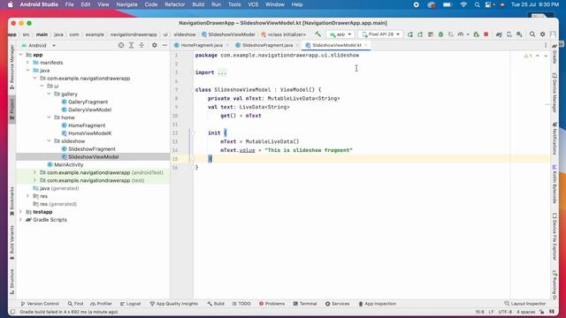Image resolution: width=566 pixels, height=318 pixels.
Task: Open the Resource Manager side panel
Action: pos(11,67)
